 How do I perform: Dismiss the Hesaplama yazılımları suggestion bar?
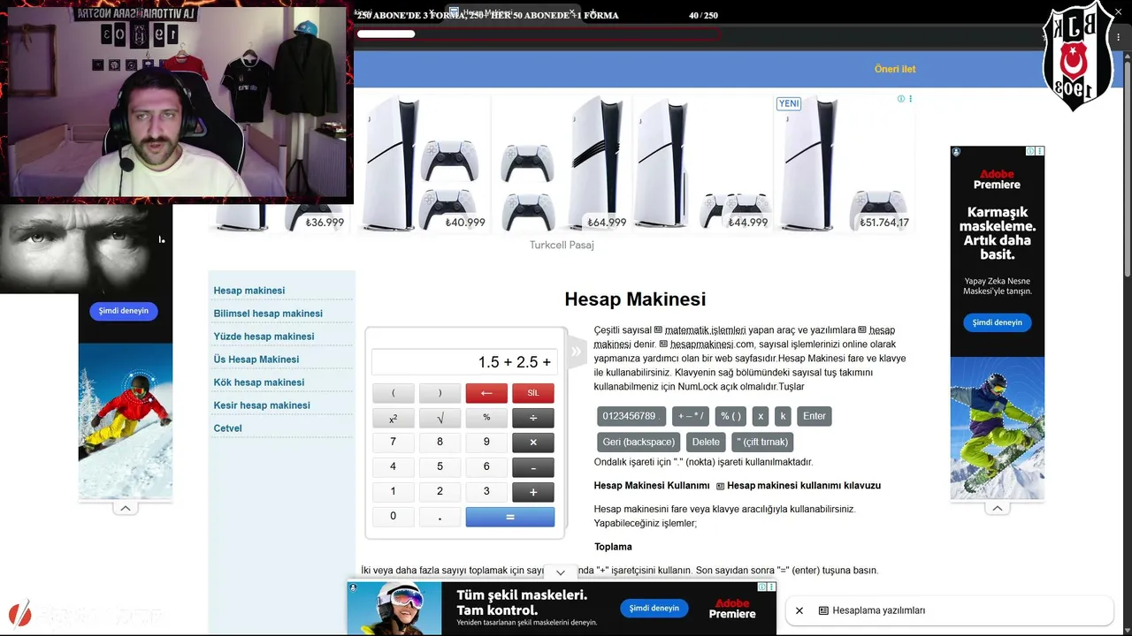click(799, 610)
